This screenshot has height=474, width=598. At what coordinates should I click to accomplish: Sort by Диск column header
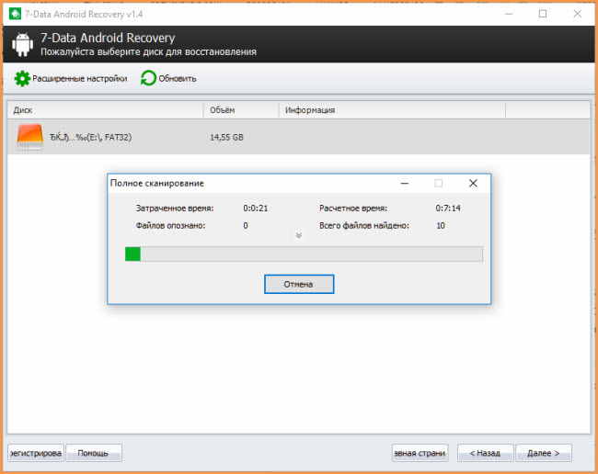coord(105,110)
